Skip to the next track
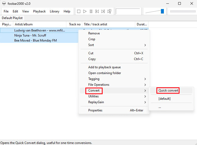Viewport: 197px width, 145px height. (103, 11)
